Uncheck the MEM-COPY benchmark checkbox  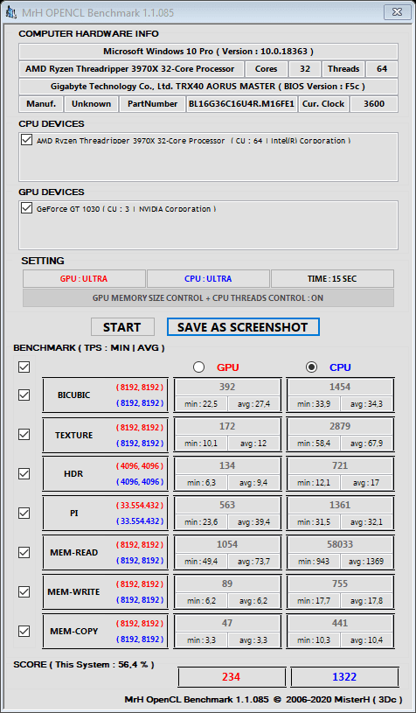pyautogui.click(x=24, y=631)
